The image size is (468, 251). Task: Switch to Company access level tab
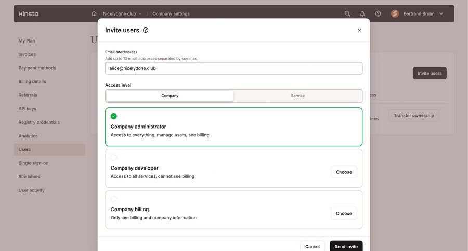pyautogui.click(x=170, y=96)
